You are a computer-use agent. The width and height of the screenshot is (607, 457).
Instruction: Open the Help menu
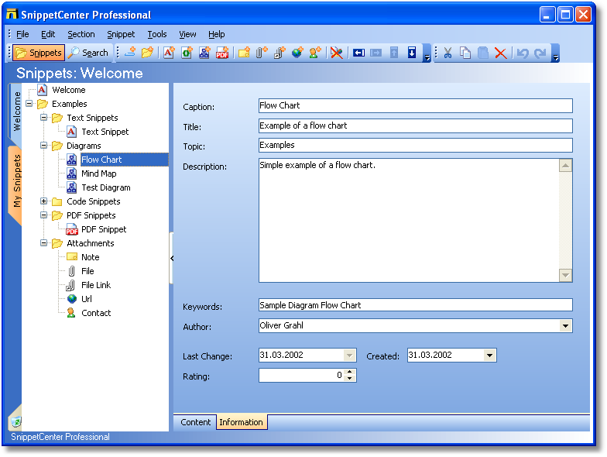217,34
